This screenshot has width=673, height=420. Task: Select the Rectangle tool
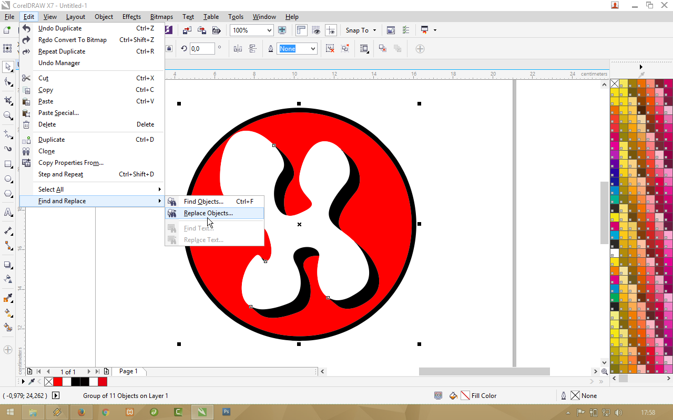click(7, 163)
